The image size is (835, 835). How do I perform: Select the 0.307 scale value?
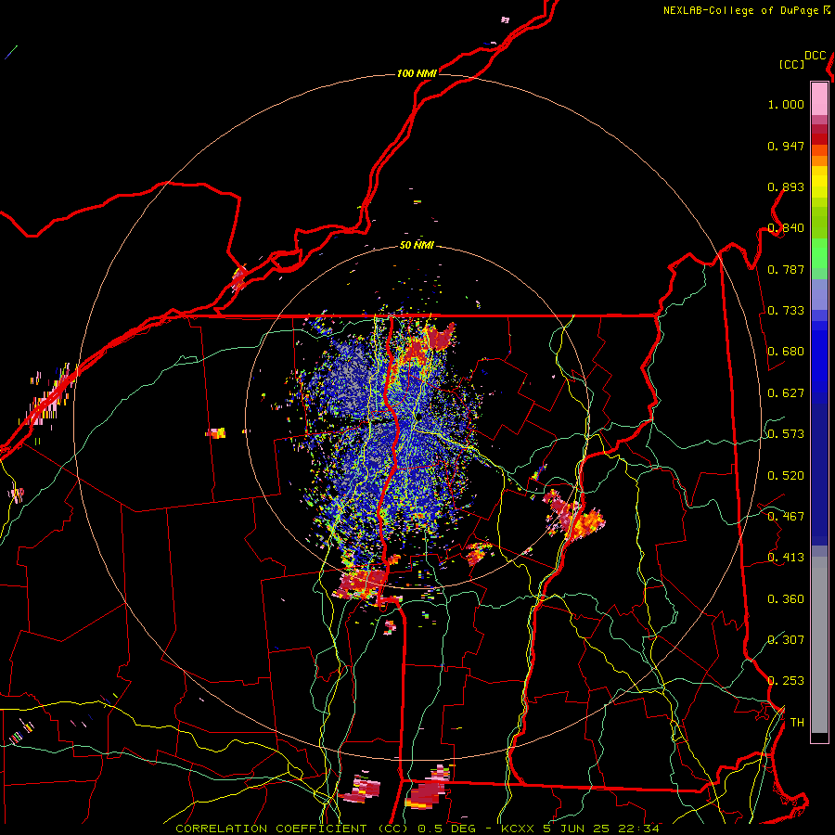tap(786, 639)
